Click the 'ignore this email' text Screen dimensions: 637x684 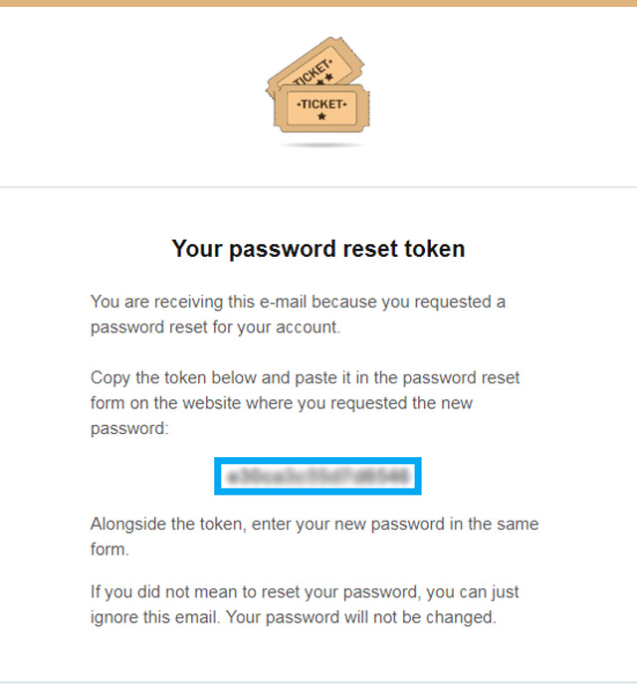(x=154, y=617)
